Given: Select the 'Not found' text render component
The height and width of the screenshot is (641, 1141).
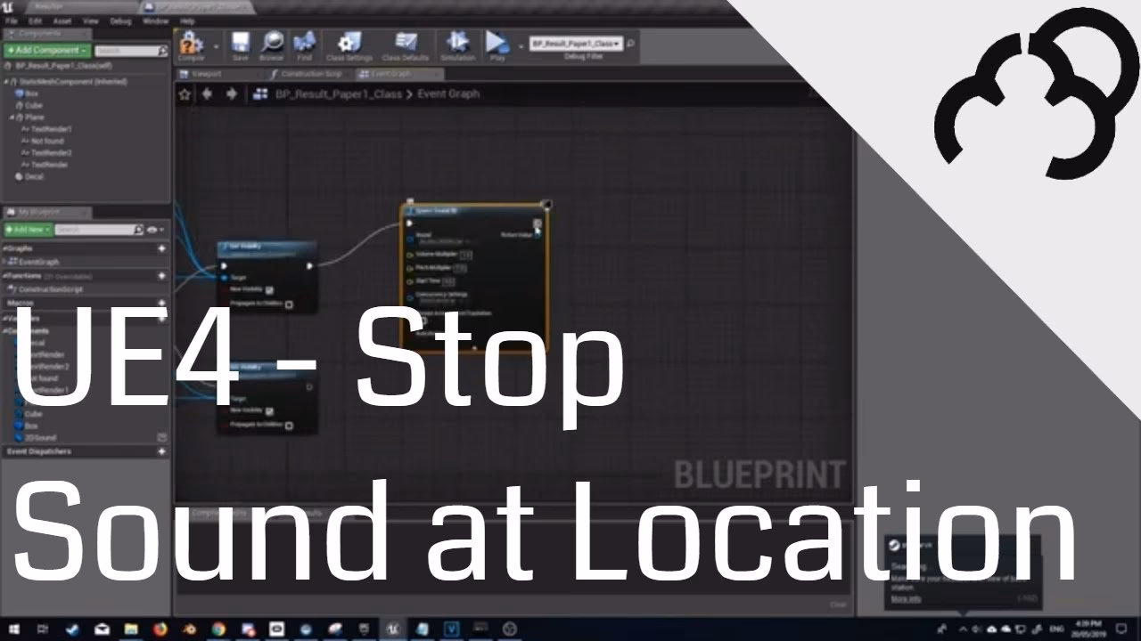Looking at the screenshot, I should pyautogui.click(x=47, y=141).
